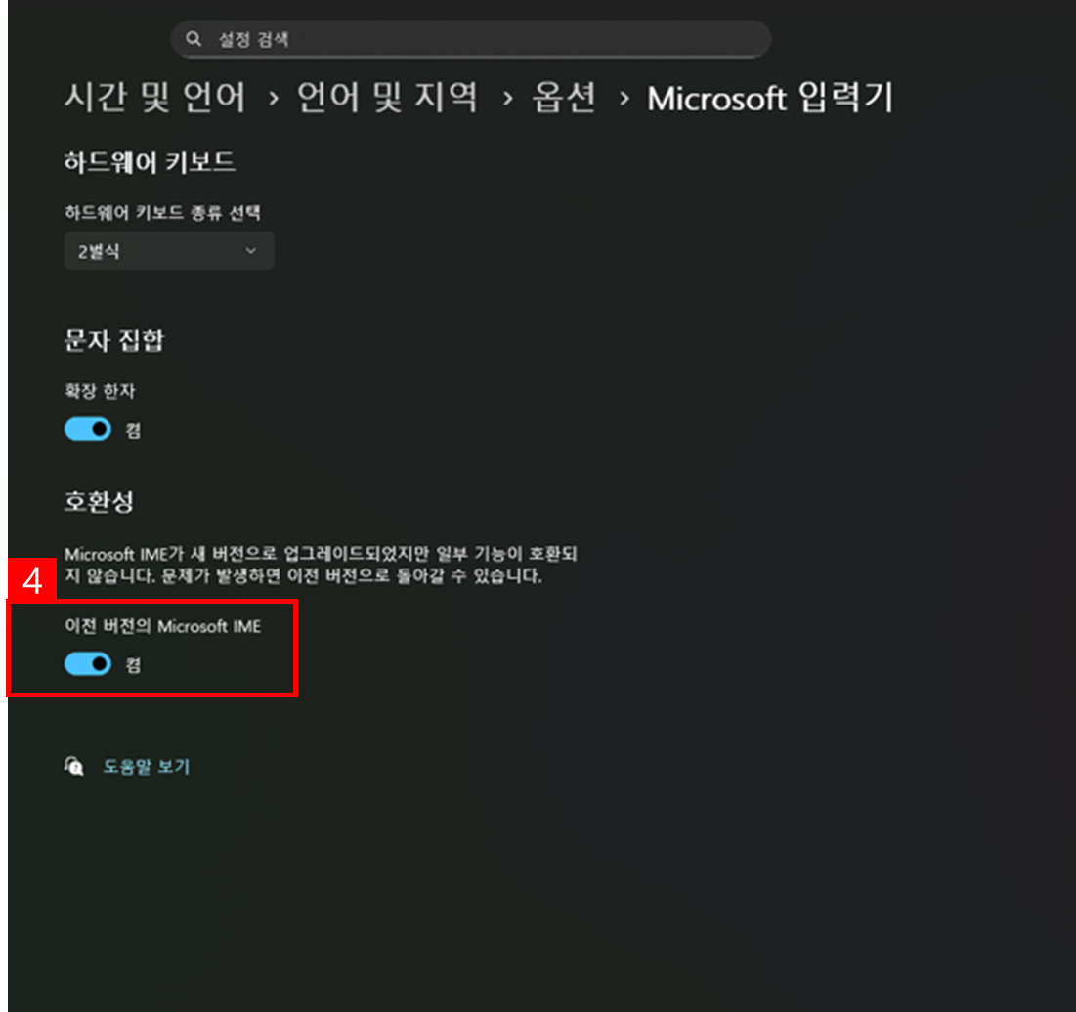1076x1012 pixels.
Task: Click the 하드웨어 키보드 종류 선택 label
Action: point(162,213)
